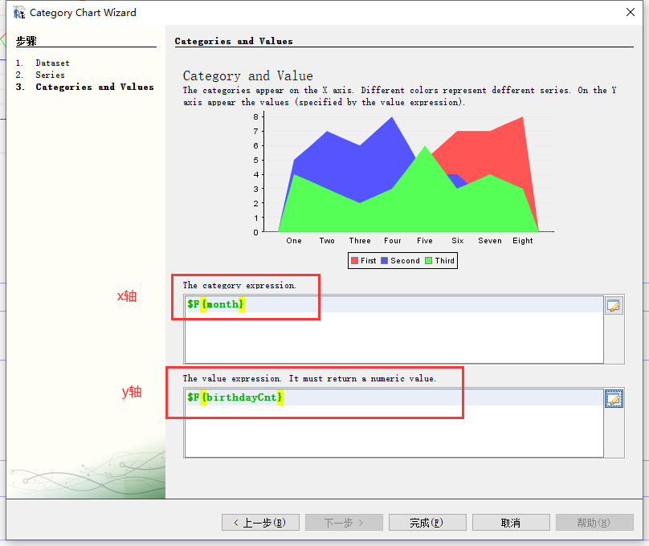Click the Category Chart Wizard title icon
This screenshot has height=546, width=649.
pos(19,13)
